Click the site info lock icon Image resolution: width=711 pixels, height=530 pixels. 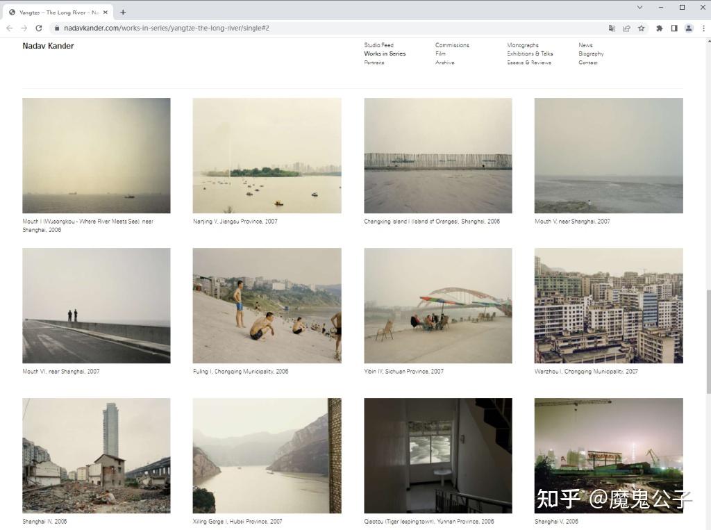pos(57,28)
